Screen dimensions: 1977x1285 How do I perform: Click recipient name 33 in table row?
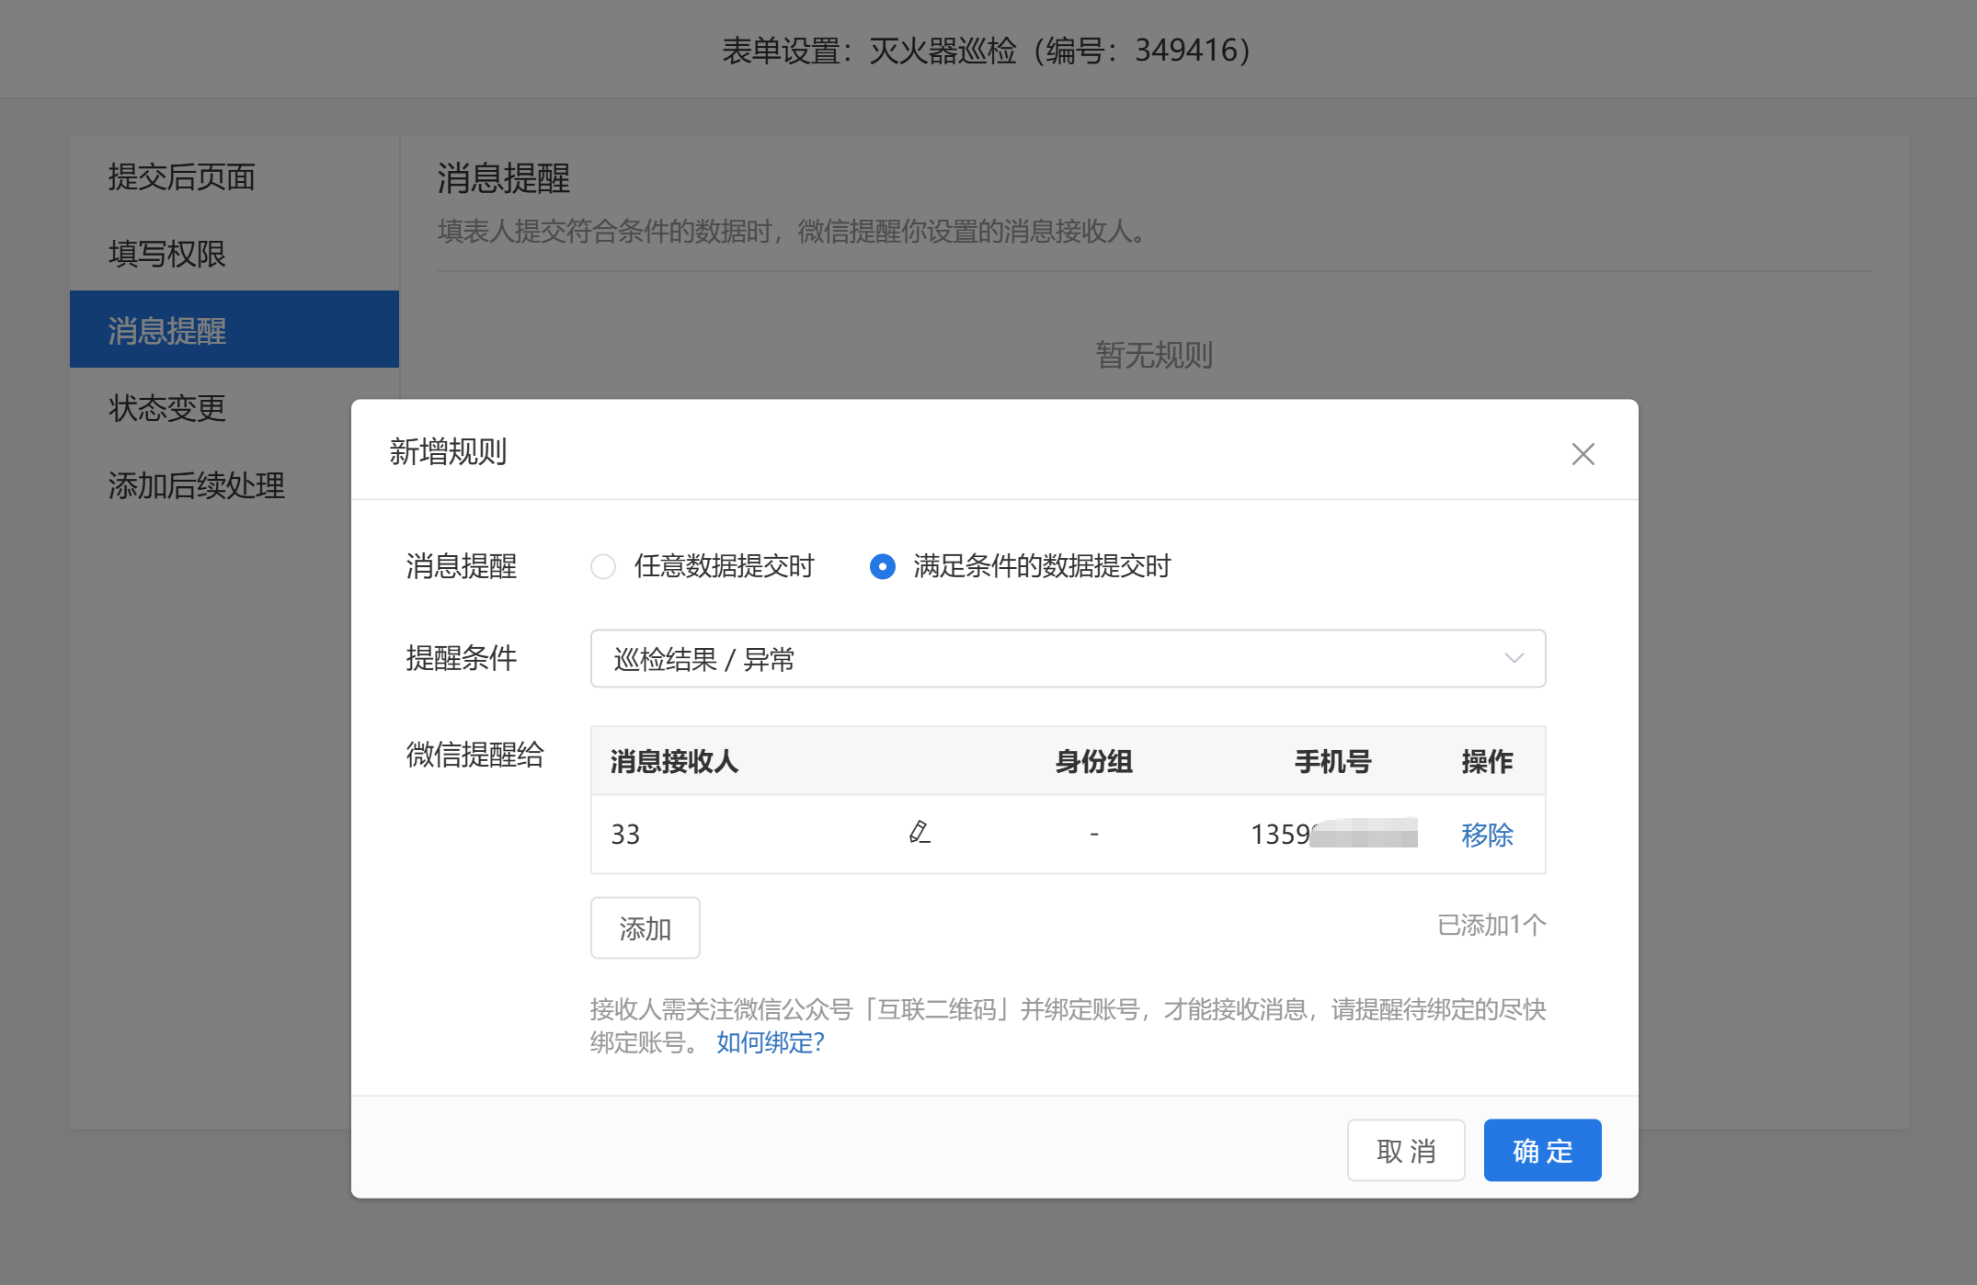625,835
